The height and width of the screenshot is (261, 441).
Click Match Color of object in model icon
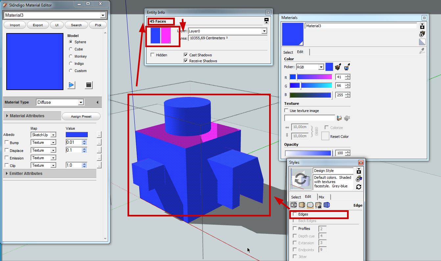click(x=338, y=67)
